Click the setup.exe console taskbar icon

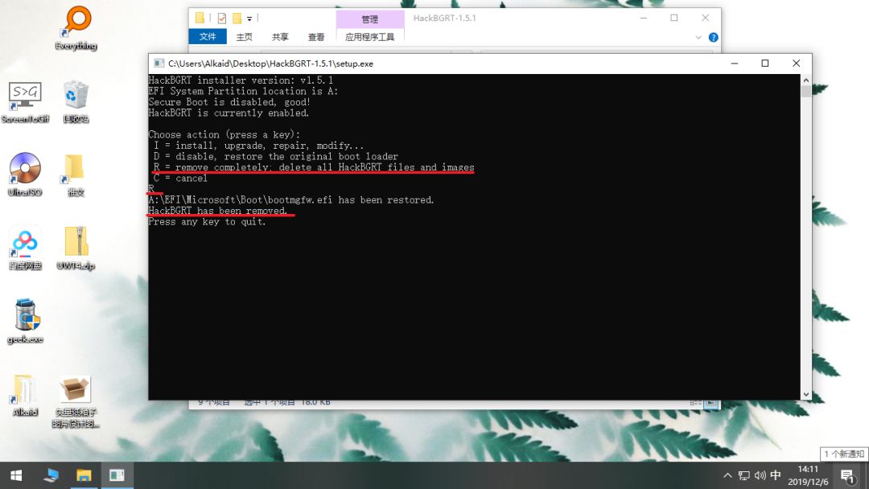[x=117, y=475]
